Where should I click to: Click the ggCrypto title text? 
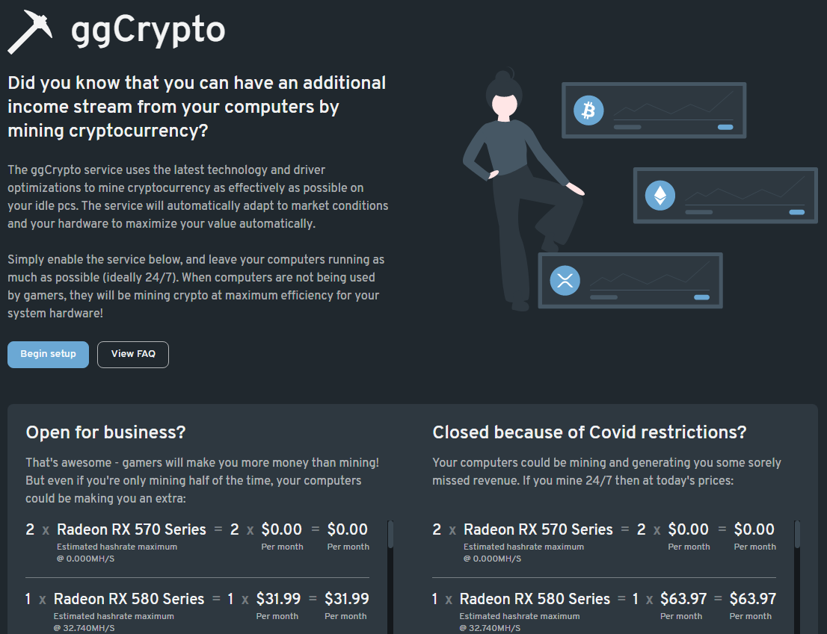[146, 31]
